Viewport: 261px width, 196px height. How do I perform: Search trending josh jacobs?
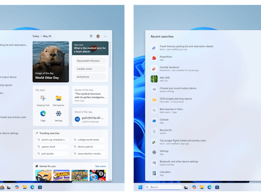(52, 154)
